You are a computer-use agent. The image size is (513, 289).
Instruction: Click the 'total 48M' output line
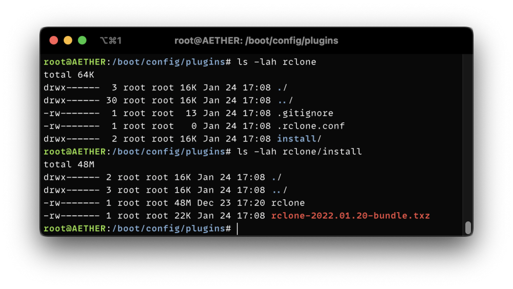click(69, 164)
